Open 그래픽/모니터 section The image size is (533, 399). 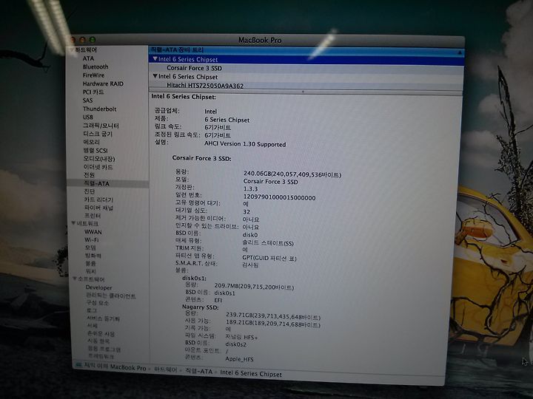pos(101,126)
